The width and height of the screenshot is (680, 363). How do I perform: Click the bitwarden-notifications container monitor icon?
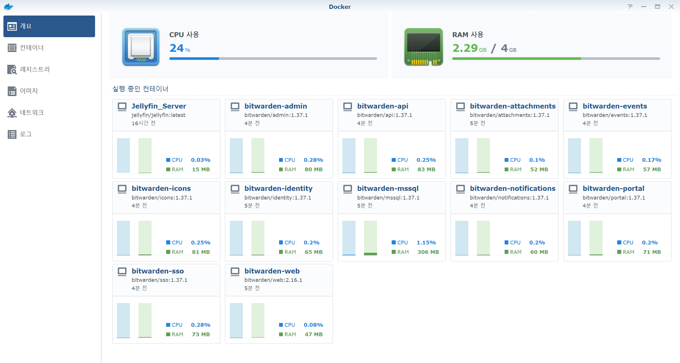(x=460, y=189)
